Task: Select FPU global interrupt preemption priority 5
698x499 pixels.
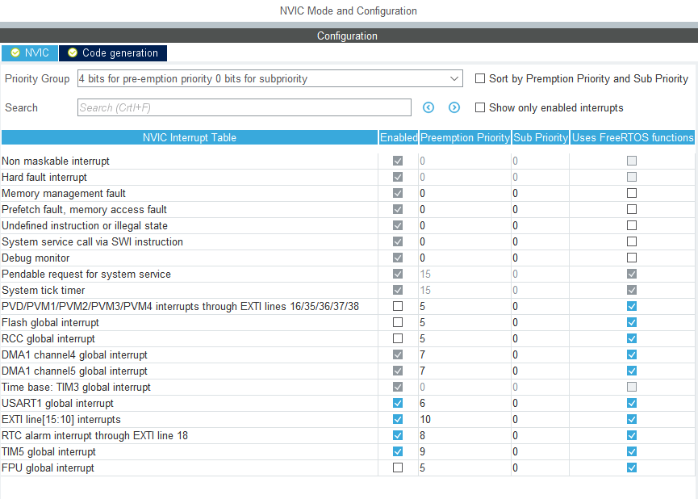Action: pos(465,468)
